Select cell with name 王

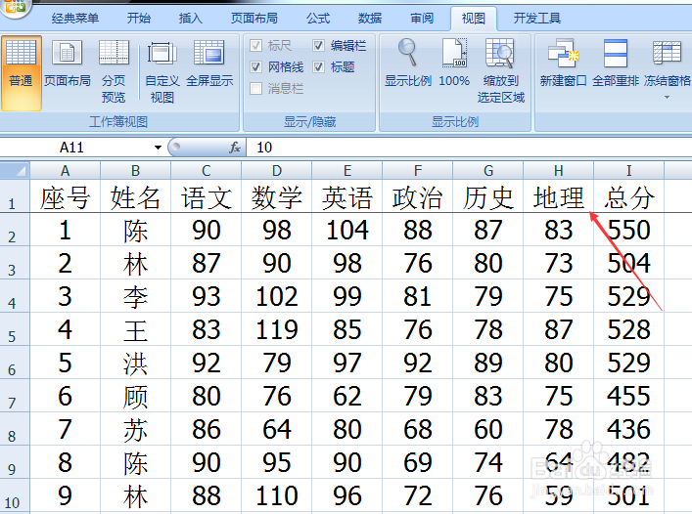pos(135,329)
